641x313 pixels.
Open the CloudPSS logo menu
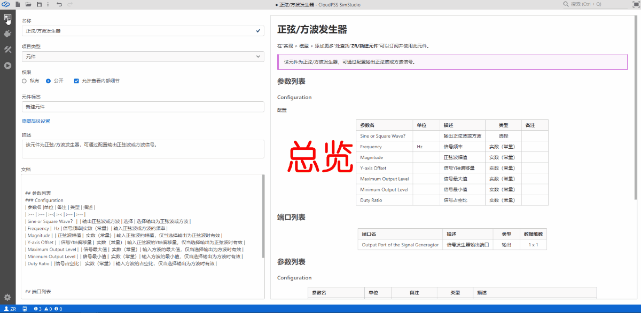tap(6, 4)
